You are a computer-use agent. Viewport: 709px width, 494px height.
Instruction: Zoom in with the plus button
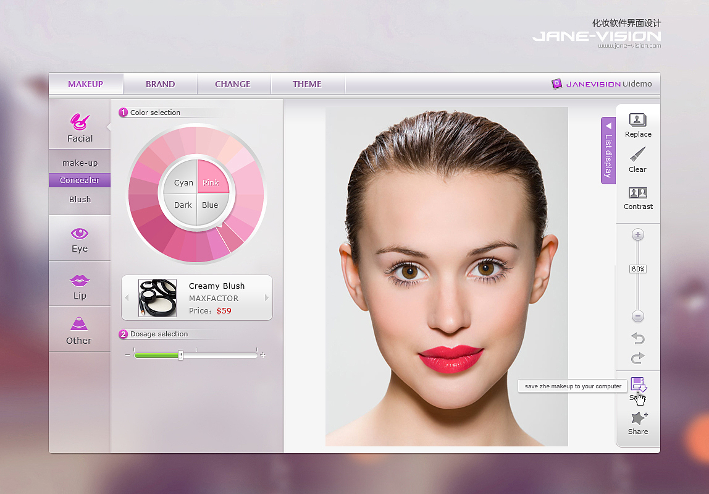637,234
